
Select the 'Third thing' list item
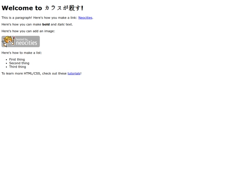(x=18, y=67)
